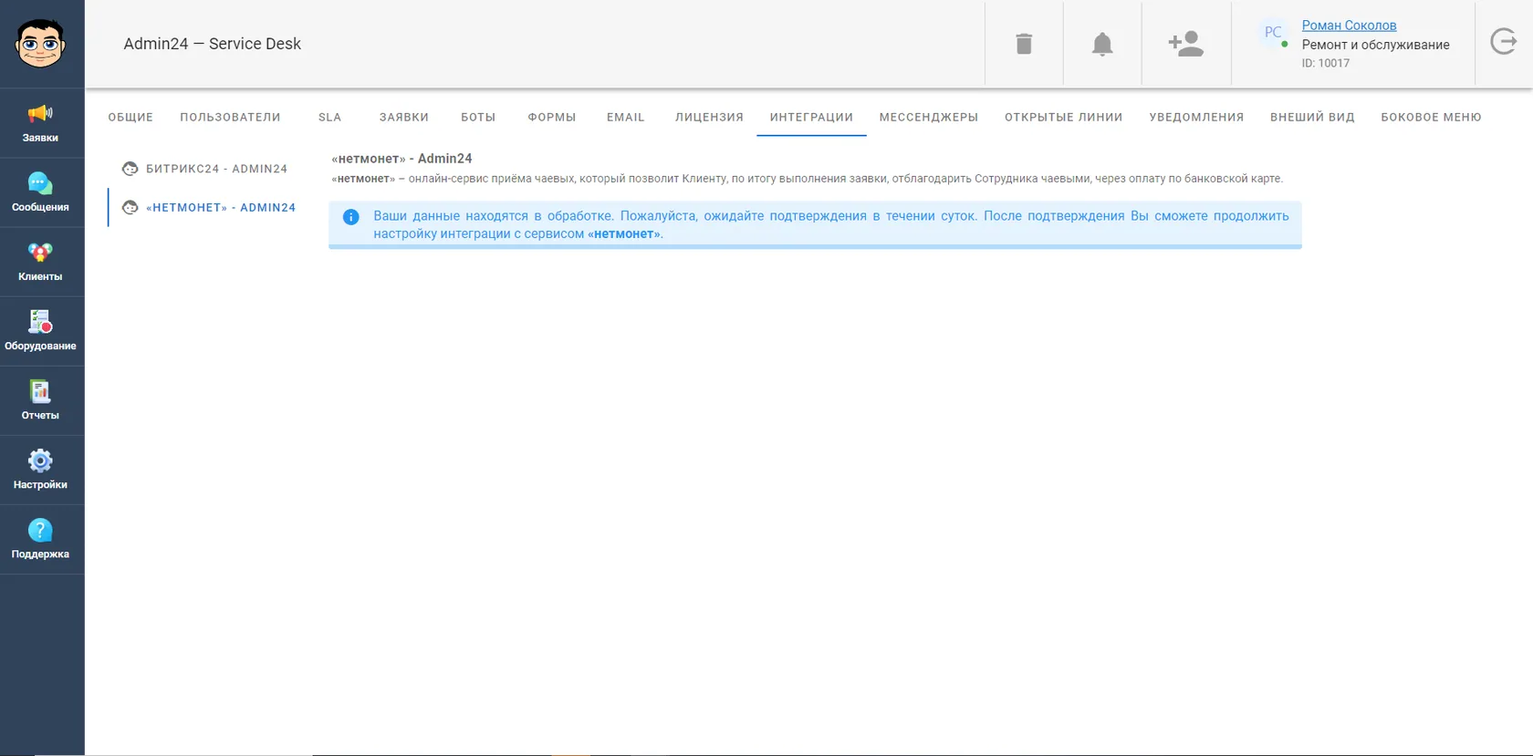Click the PC user avatar
The width and height of the screenshot is (1533, 756).
pos(1273,33)
